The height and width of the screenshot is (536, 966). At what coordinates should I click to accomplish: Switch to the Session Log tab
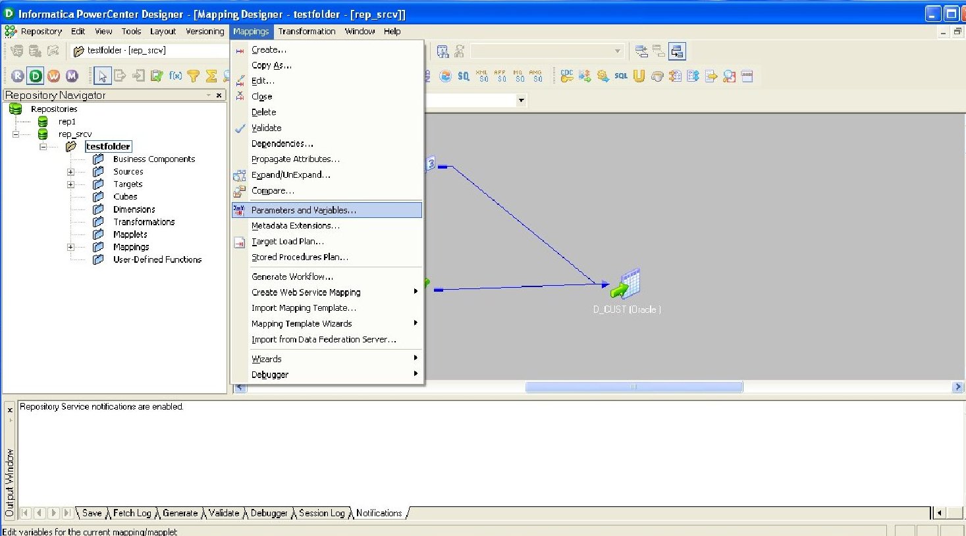[321, 513]
